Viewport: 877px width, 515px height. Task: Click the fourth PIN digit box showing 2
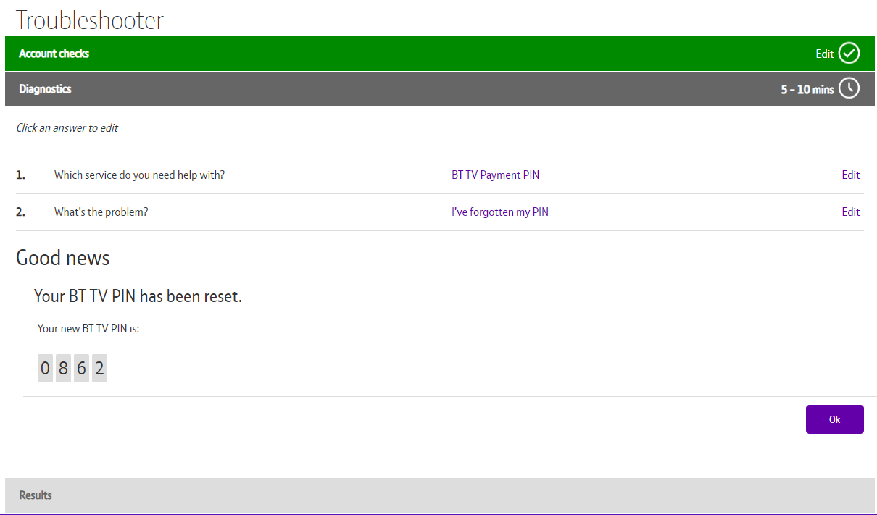click(99, 369)
